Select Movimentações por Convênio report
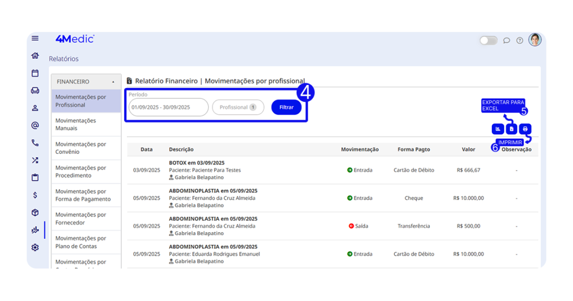The height and width of the screenshot is (301, 573). [x=86, y=148]
